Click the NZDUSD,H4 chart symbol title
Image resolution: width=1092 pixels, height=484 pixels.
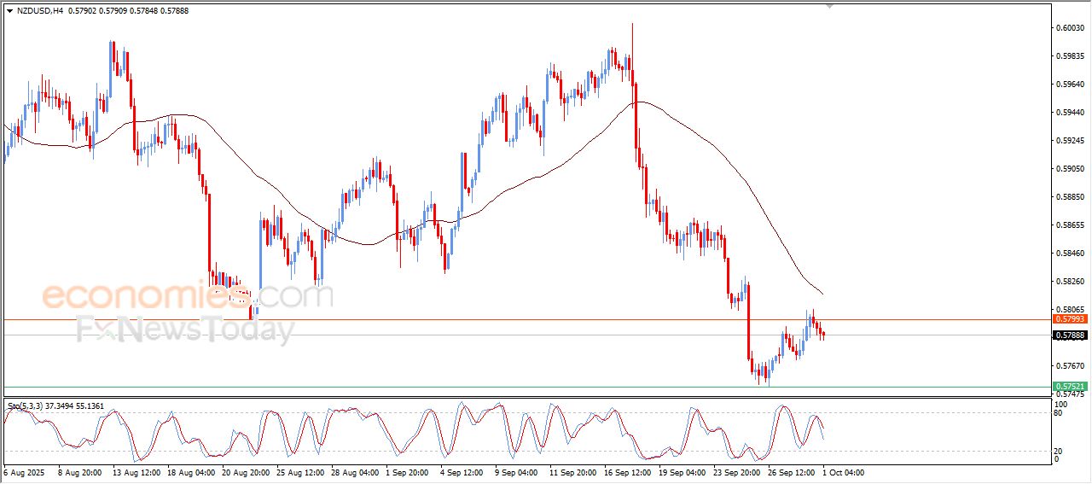[39, 10]
